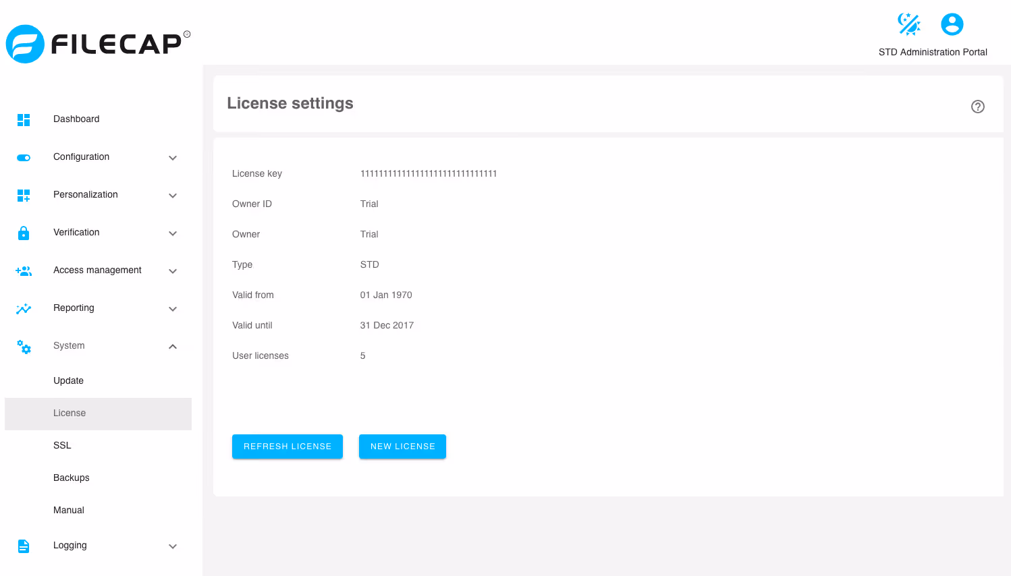Click the User licenses label

pos(261,355)
